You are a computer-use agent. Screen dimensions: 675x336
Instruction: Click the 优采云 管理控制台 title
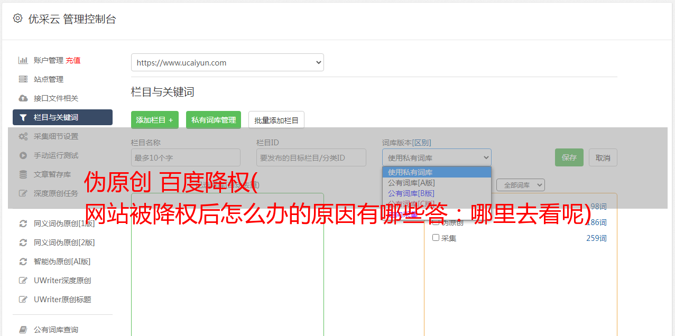click(72, 19)
